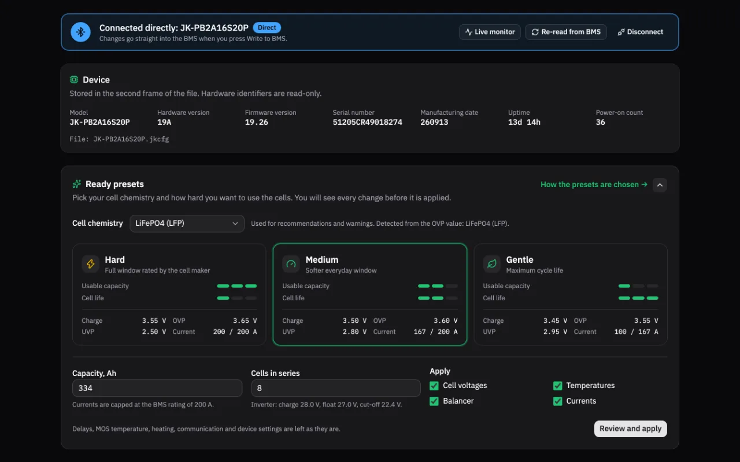
Task: Click the Capacity, Ah input field
Action: pos(157,388)
